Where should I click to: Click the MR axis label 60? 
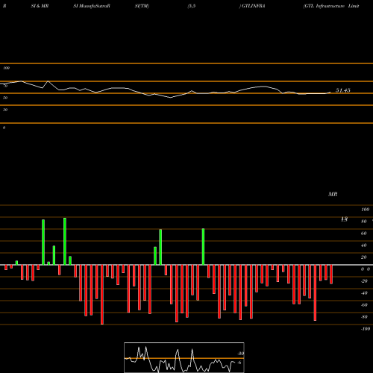[x=364, y=233]
